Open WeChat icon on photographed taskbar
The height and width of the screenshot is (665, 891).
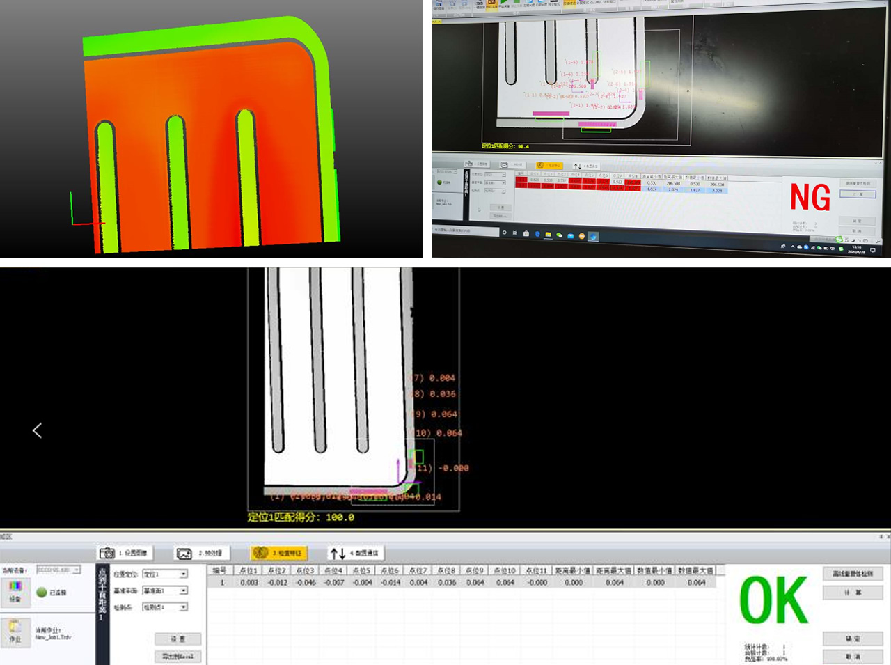[559, 235]
